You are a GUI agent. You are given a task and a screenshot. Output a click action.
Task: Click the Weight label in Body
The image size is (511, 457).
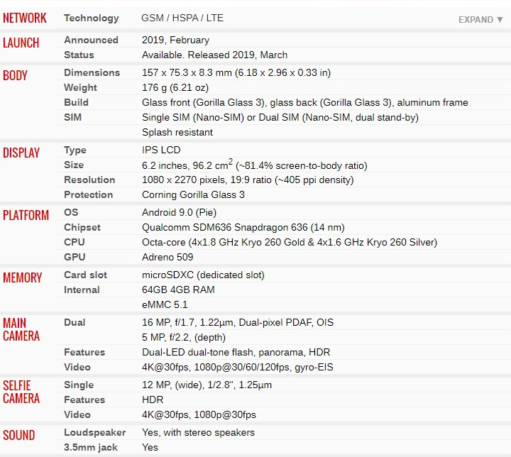click(80, 87)
